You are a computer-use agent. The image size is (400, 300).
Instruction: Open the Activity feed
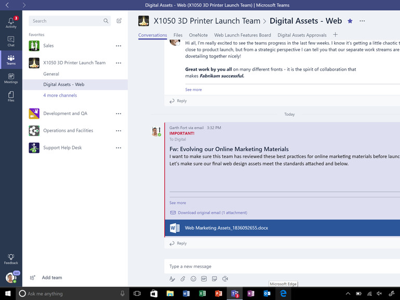point(11,22)
